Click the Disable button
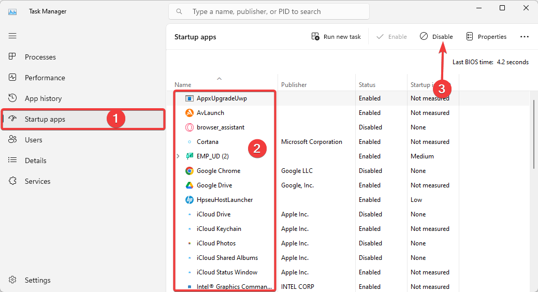538x292 pixels. [436, 37]
